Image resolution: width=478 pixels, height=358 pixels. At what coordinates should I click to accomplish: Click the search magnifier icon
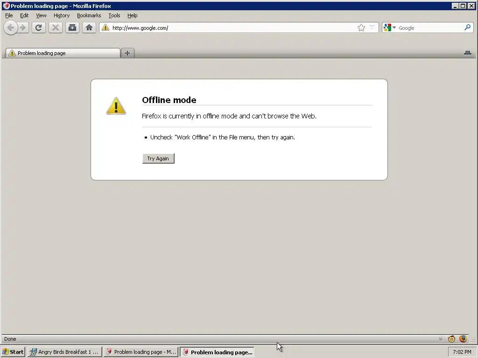(x=467, y=28)
